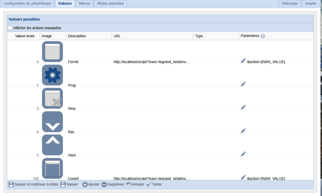Click the gear image for Prog.
Image resolution: width=322 pixels, height=196 pixels.
tap(52, 75)
